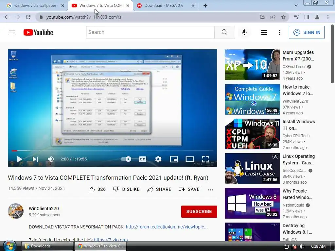The image size is (335, 251).
Task: Start voice search with microphone icon
Action: tap(244, 32)
